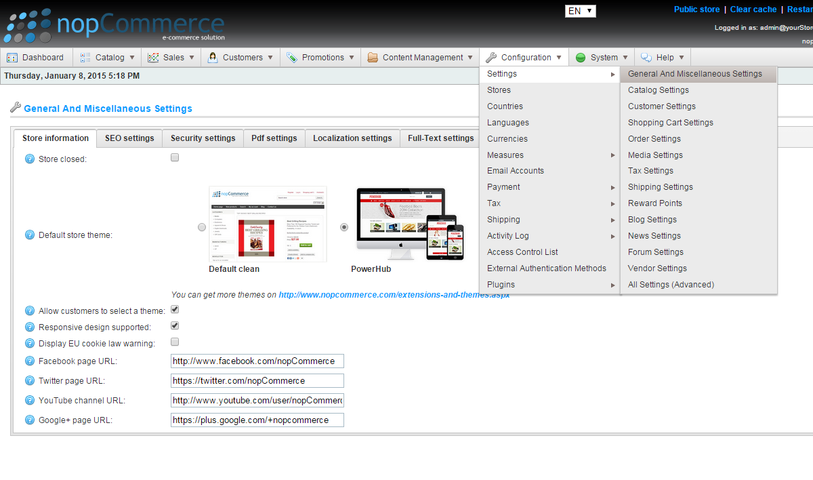Screen dimensions: 813x480
Task: Click the Configuration wrench icon
Action: pos(491,58)
